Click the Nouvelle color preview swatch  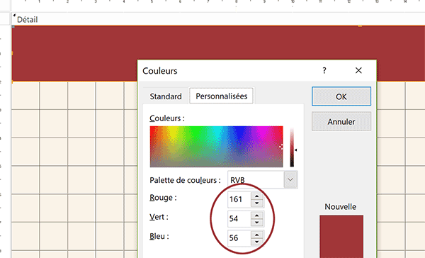click(x=341, y=236)
